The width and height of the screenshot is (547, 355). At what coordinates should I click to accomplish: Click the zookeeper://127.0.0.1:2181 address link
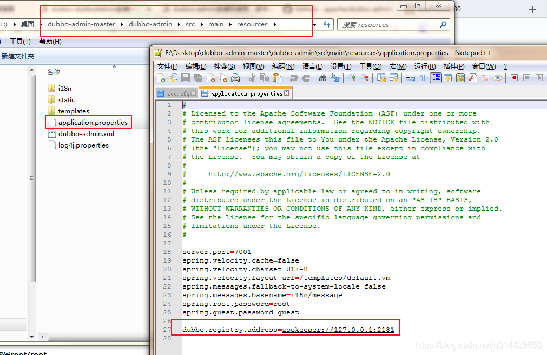click(338, 330)
